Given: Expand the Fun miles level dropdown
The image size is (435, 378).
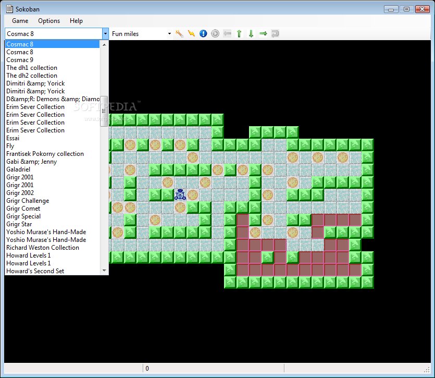Looking at the screenshot, I should [169, 33].
